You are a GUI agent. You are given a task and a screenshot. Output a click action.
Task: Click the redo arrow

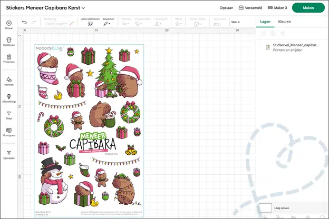[34, 23]
